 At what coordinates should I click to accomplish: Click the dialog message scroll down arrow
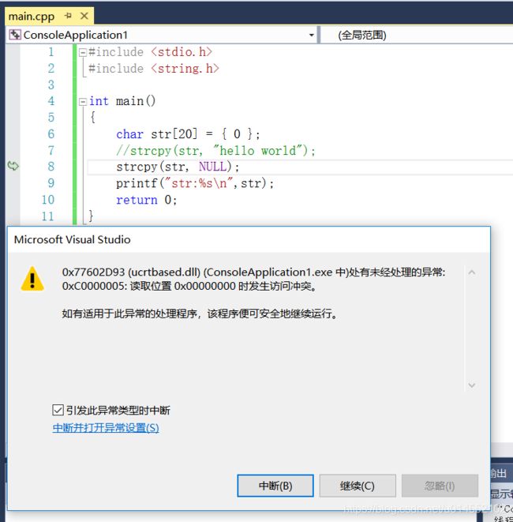pos(471,385)
